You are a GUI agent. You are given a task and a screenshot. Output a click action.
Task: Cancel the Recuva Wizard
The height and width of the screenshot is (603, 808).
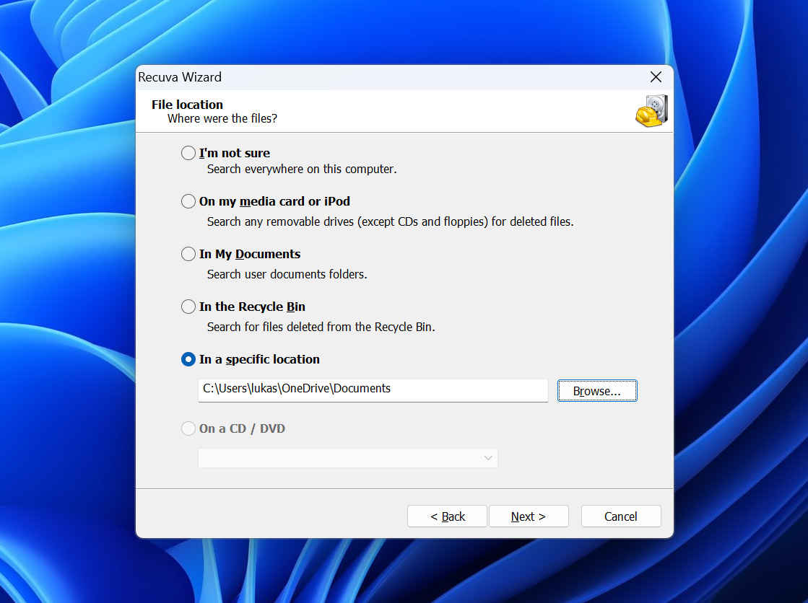(x=621, y=516)
